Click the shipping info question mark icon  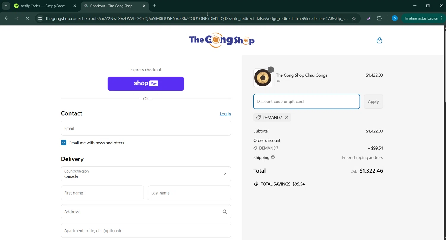click(x=273, y=157)
